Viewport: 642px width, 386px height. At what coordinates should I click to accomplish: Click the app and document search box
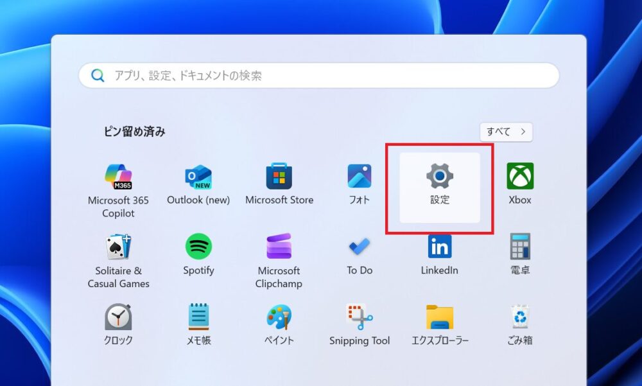[318, 76]
